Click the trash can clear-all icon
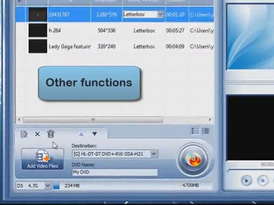Screen dimensions: 274x205 coord(51,134)
